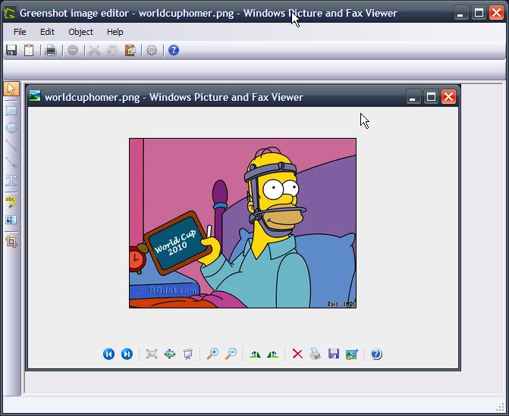Open the Object menu
The image size is (509, 416).
80,32
